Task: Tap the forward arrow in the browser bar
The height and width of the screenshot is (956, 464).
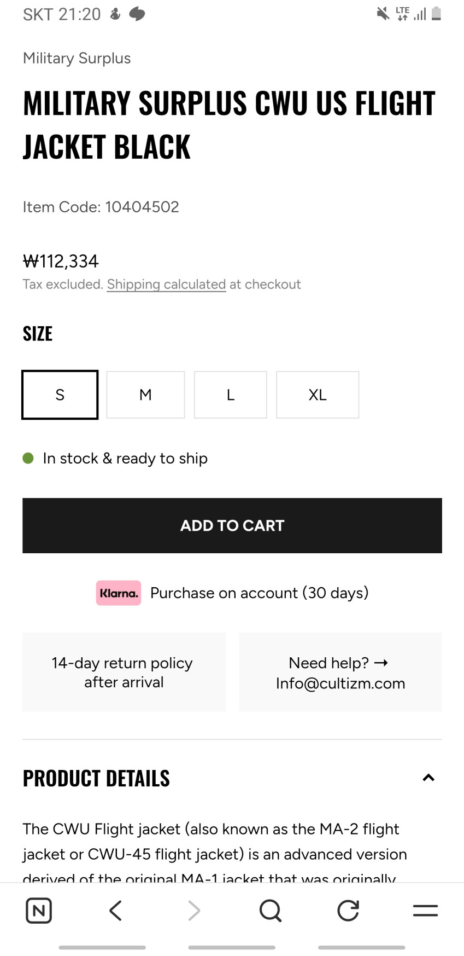Action: pos(193,911)
